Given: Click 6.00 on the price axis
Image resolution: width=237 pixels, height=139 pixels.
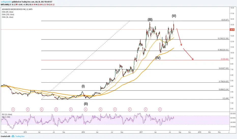Looking at the screenshot, I should pyautogui.click(x=232, y=75).
